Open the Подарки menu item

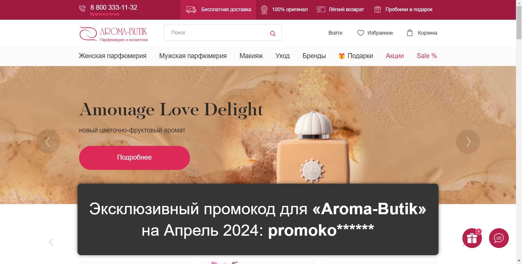coord(356,56)
